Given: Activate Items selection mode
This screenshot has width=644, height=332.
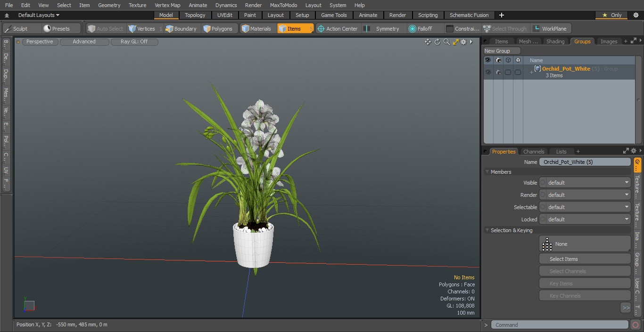Looking at the screenshot, I should (x=295, y=29).
